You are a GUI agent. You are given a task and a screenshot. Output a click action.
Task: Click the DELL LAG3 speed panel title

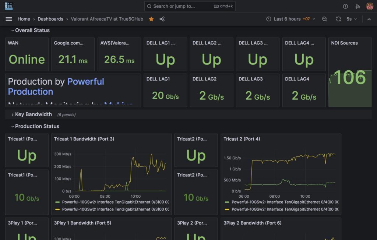[x=250, y=79]
